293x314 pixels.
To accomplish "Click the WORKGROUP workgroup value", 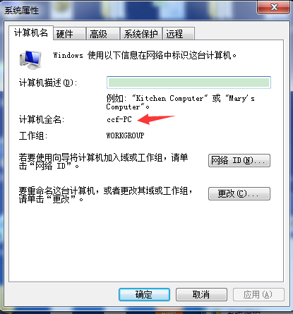I will [125, 135].
